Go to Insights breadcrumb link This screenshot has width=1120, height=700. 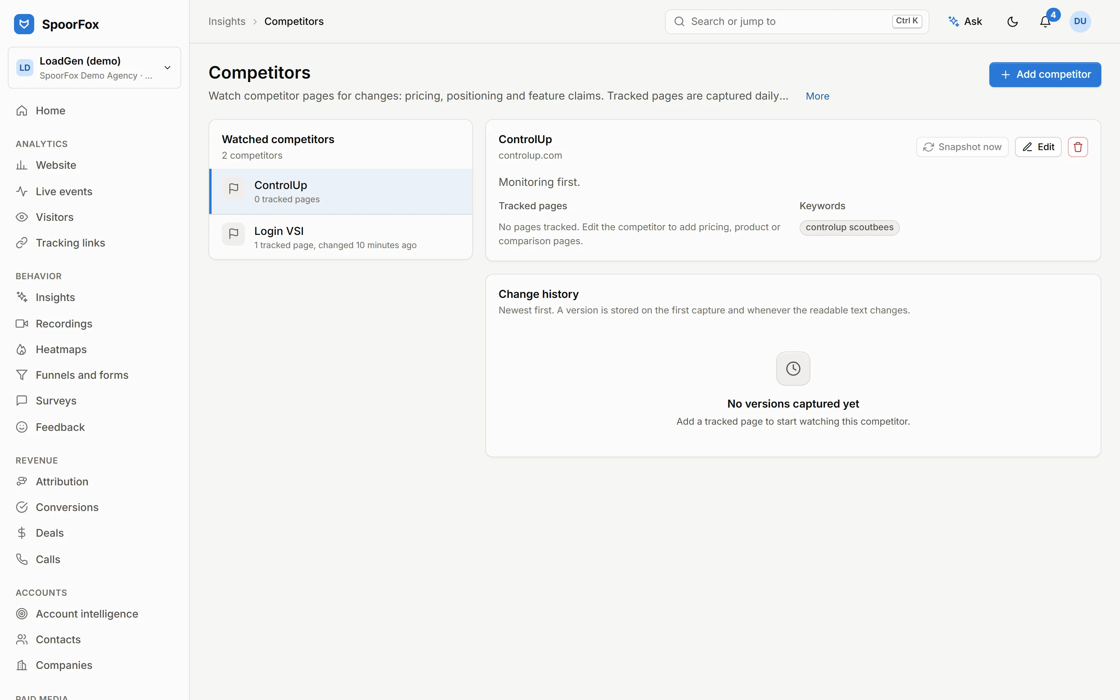coord(227,22)
